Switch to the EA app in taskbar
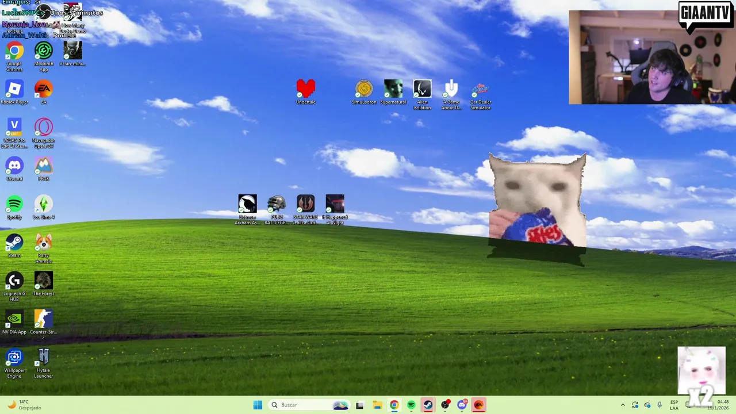Viewport: 736px width, 414px height. [478, 405]
